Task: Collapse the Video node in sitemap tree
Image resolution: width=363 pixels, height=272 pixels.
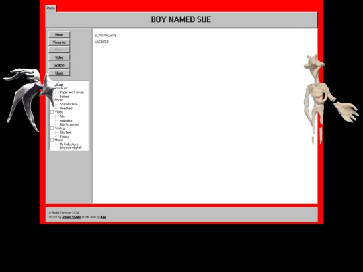Action: click(x=52, y=112)
